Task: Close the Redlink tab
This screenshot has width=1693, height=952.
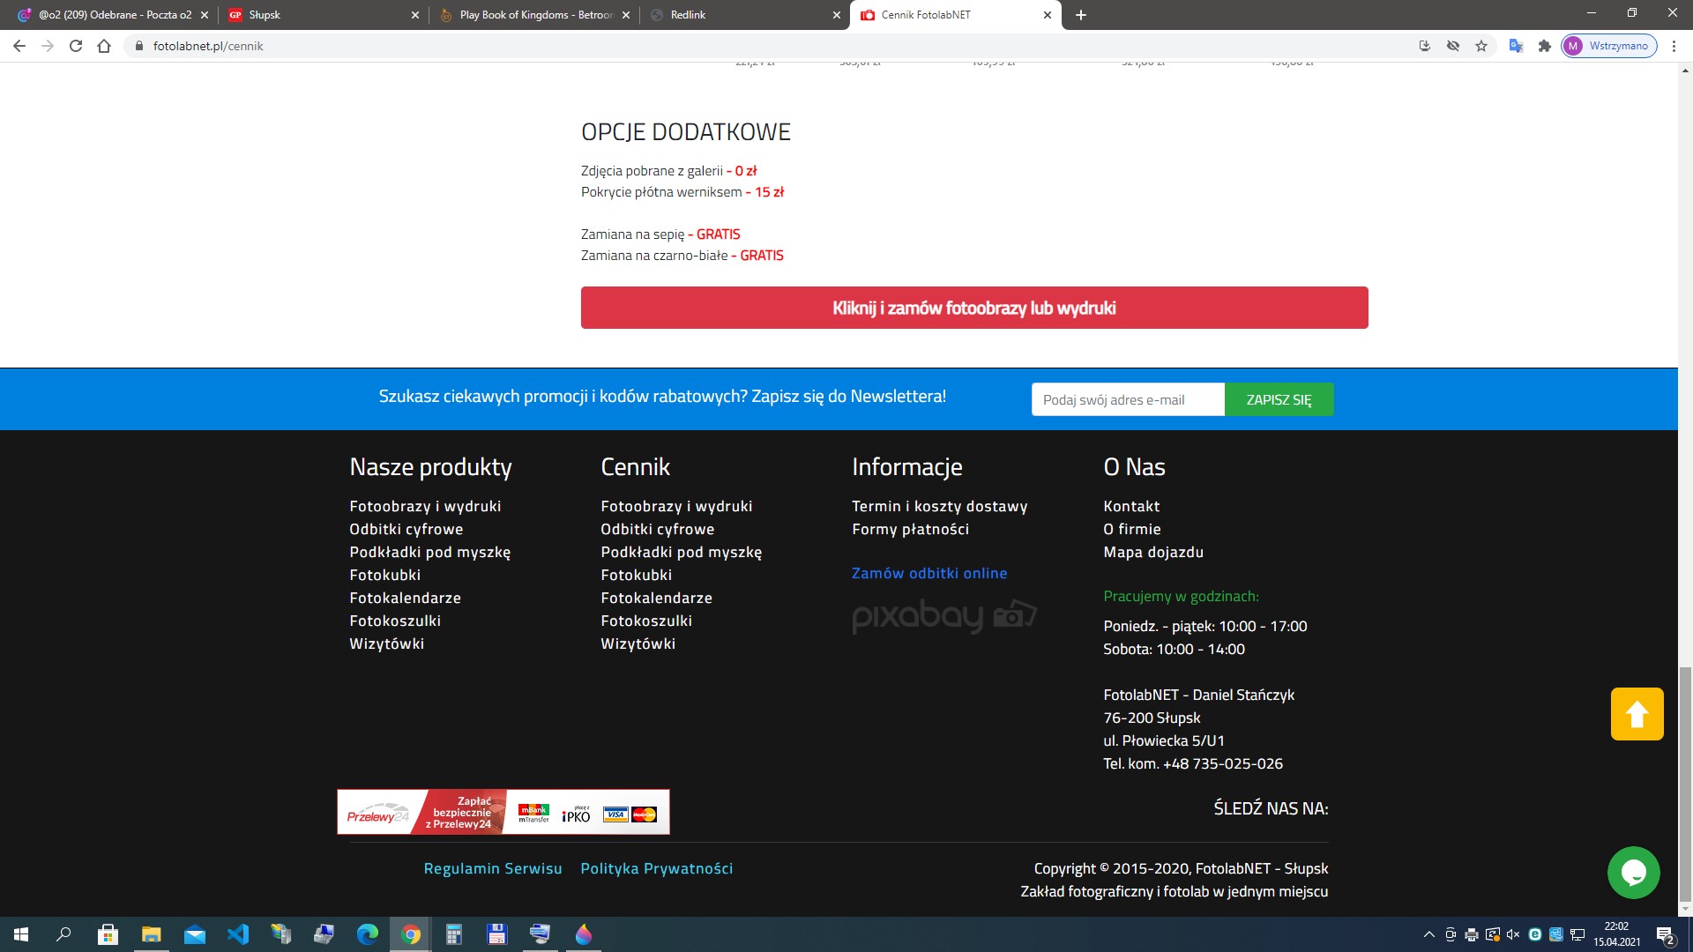Action: 837,15
